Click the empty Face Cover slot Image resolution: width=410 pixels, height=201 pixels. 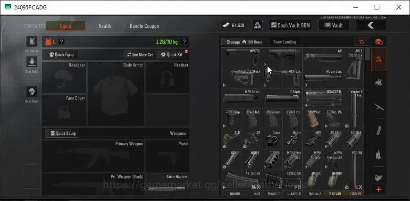[64, 110]
